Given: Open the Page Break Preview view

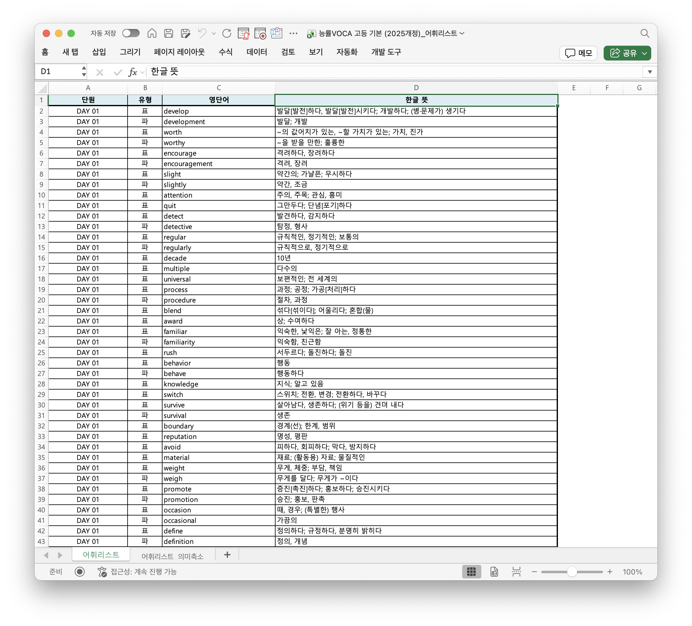Looking at the screenshot, I should coord(516,571).
